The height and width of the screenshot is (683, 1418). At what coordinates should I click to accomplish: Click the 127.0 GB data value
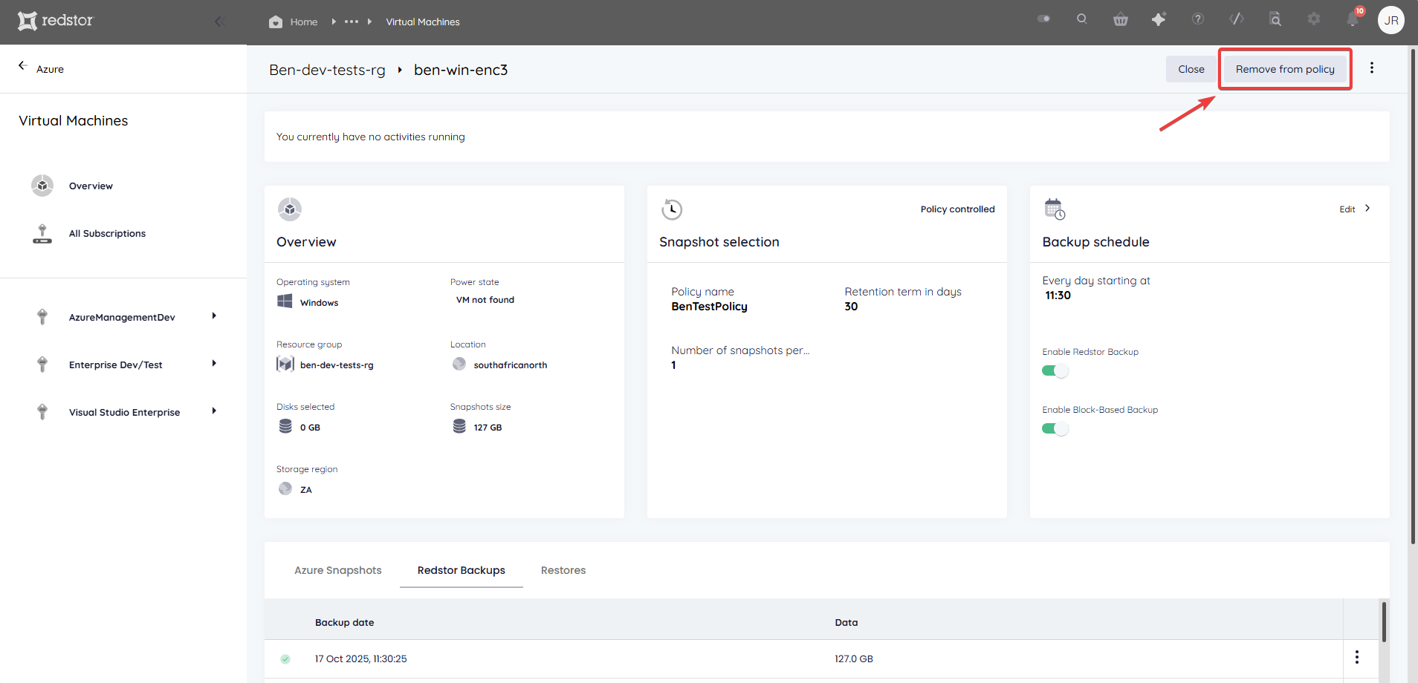point(853,659)
